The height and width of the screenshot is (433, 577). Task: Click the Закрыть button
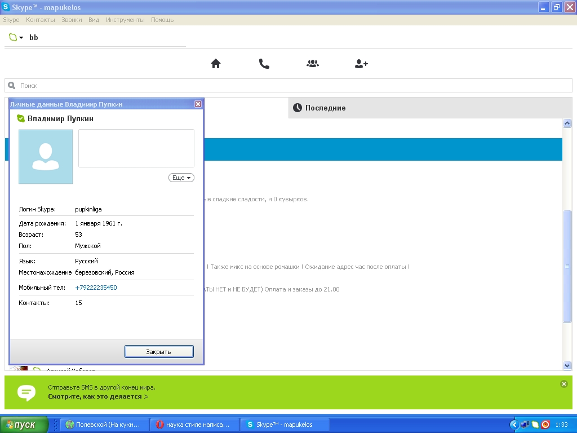159,352
